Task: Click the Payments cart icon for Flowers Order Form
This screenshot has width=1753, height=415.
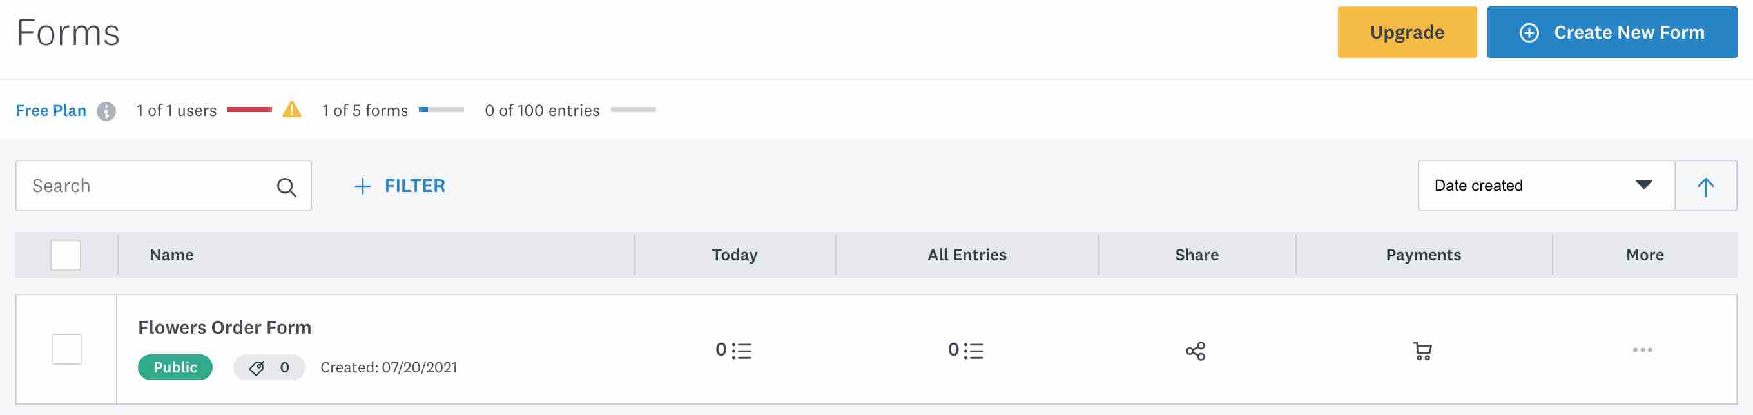Action: pos(1423,351)
